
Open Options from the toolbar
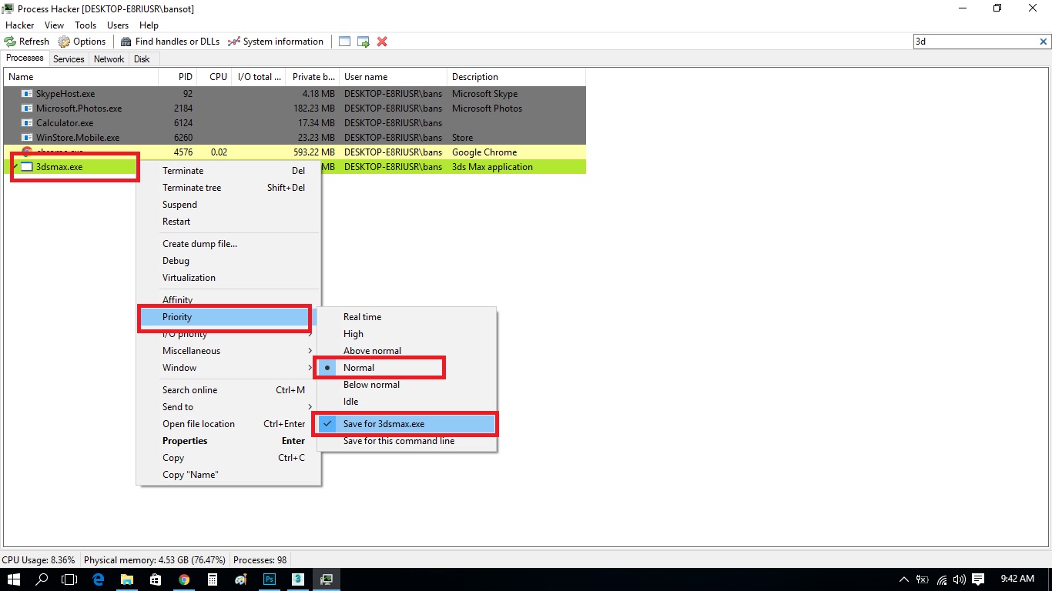pos(82,42)
